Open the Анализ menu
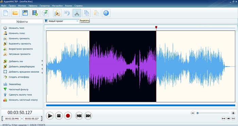The width and height of the screenshot is (238, 126). pos(68,6)
